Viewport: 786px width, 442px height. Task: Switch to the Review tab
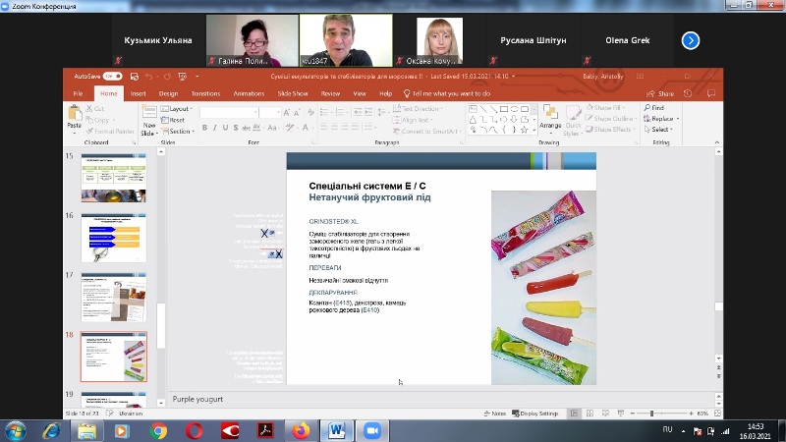tap(330, 93)
